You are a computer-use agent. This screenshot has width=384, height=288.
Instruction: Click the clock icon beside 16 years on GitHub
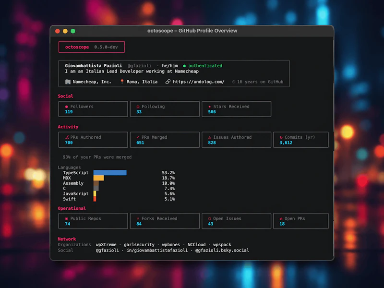click(234, 82)
